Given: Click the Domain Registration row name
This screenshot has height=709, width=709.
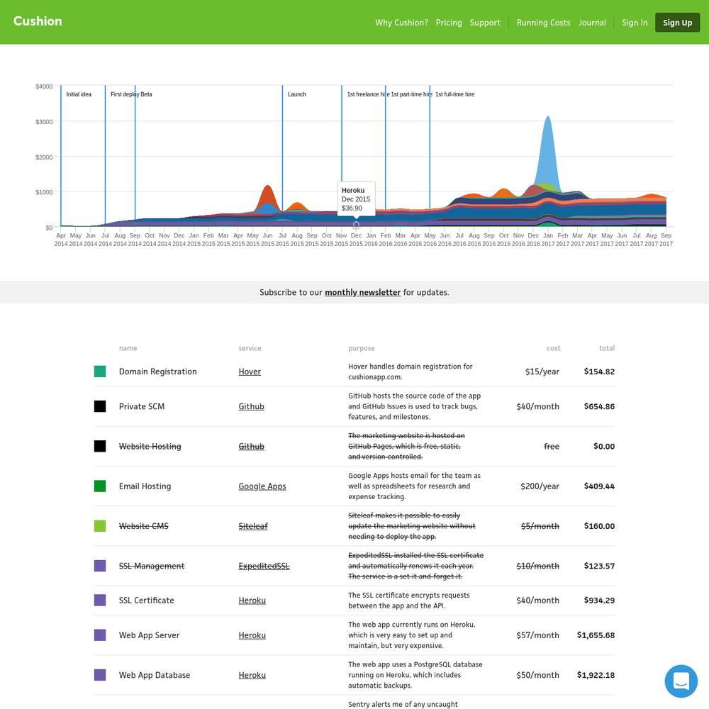Looking at the screenshot, I should pyautogui.click(x=158, y=372).
